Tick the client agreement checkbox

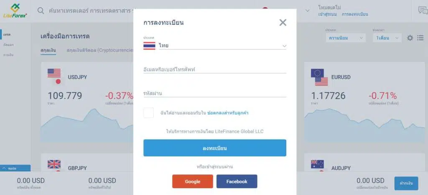pyautogui.click(x=148, y=113)
